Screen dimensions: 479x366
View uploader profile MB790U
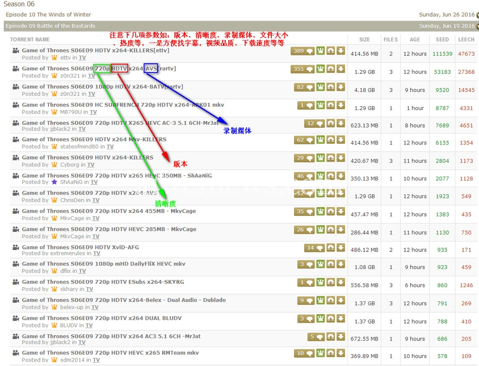(71, 112)
